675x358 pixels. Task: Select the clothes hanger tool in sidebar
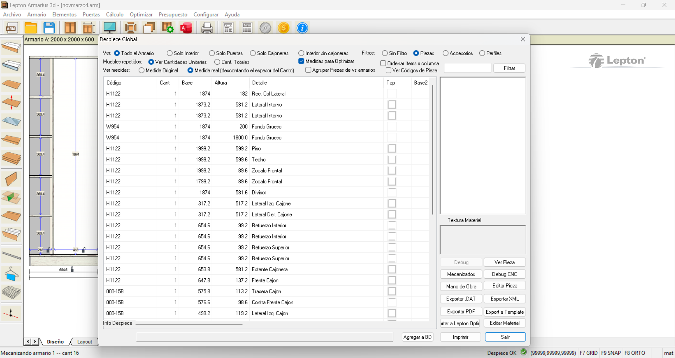[11, 274]
